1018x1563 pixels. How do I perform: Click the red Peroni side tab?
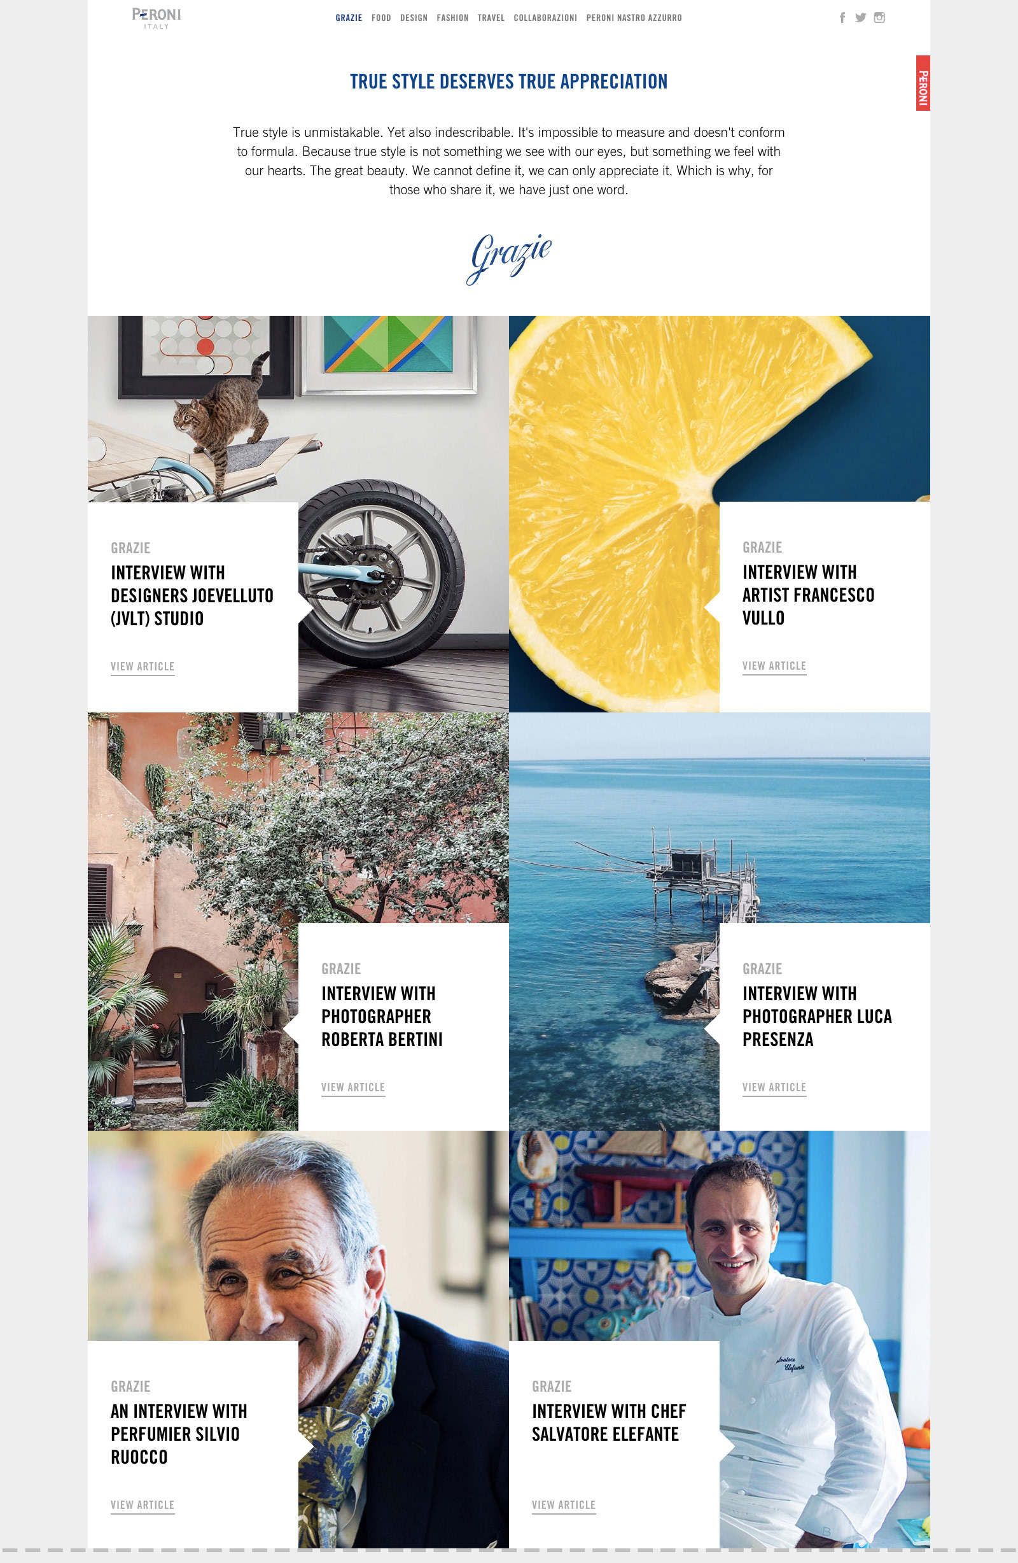(x=923, y=83)
